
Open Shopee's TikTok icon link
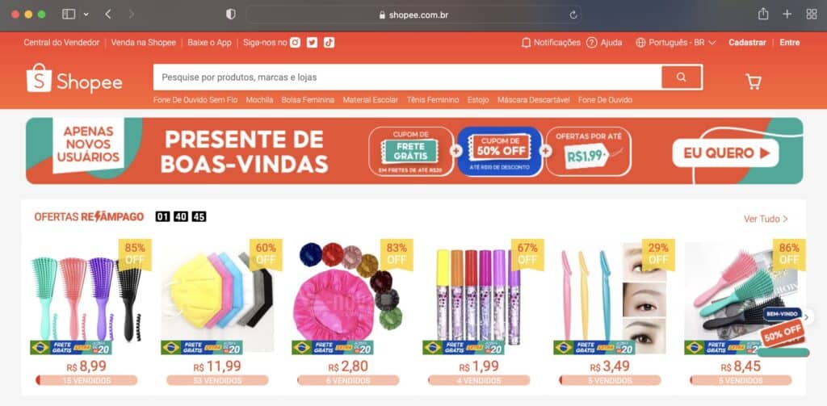tap(330, 43)
